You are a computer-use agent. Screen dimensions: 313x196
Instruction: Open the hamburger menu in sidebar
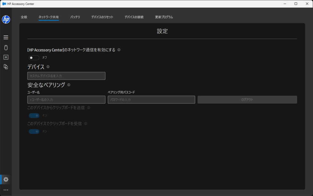[x=6, y=37]
